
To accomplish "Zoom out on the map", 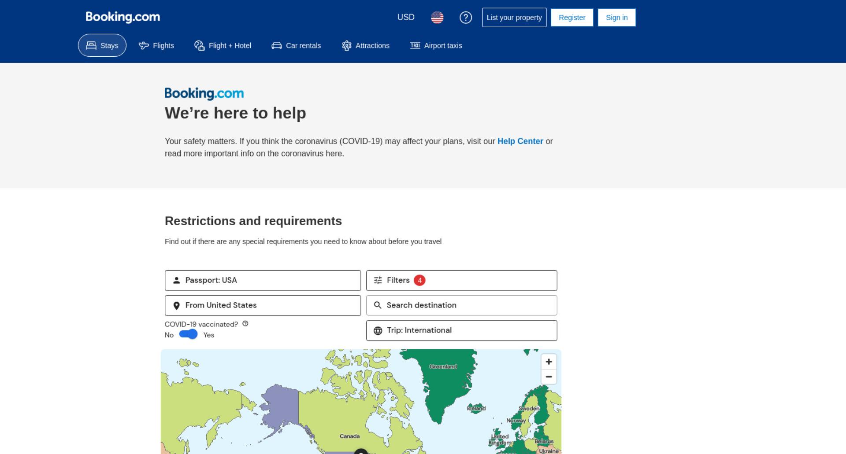I will coord(549,377).
